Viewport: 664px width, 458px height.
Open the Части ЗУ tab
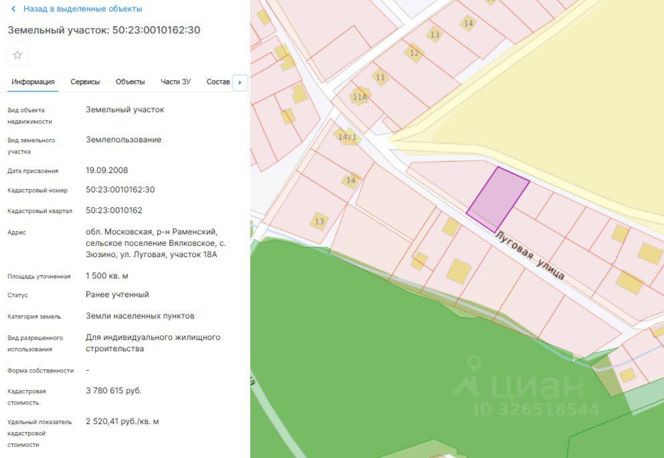click(175, 82)
